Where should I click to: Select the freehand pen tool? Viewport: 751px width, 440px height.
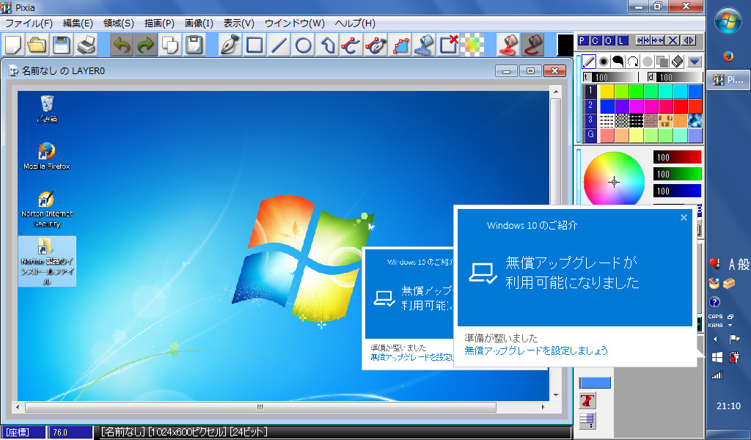[230, 45]
